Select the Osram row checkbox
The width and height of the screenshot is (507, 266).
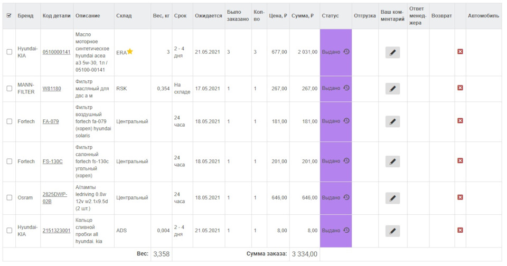tap(9, 198)
